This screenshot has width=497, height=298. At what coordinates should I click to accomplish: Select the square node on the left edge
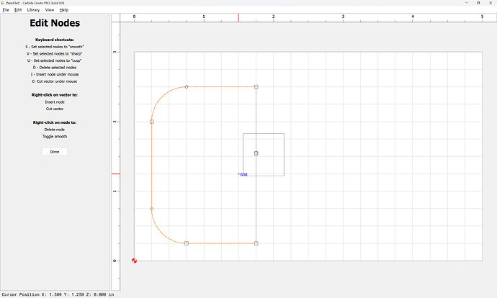(151, 122)
